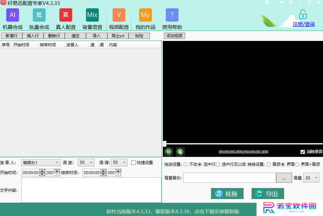Enable 快捷设置 checkbox
323x216 pixels.
point(134,162)
